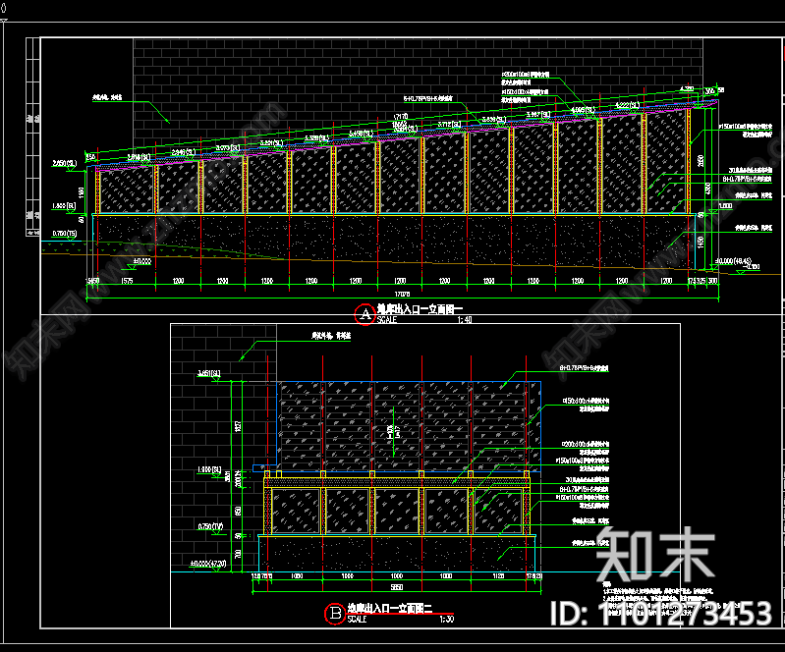Select the "1:30" scale text
This screenshot has width=785, height=652.
pos(447,619)
